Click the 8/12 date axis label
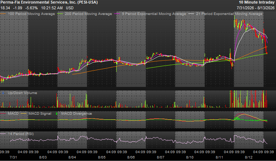The height and width of the screenshot is (161, 276). point(249,157)
